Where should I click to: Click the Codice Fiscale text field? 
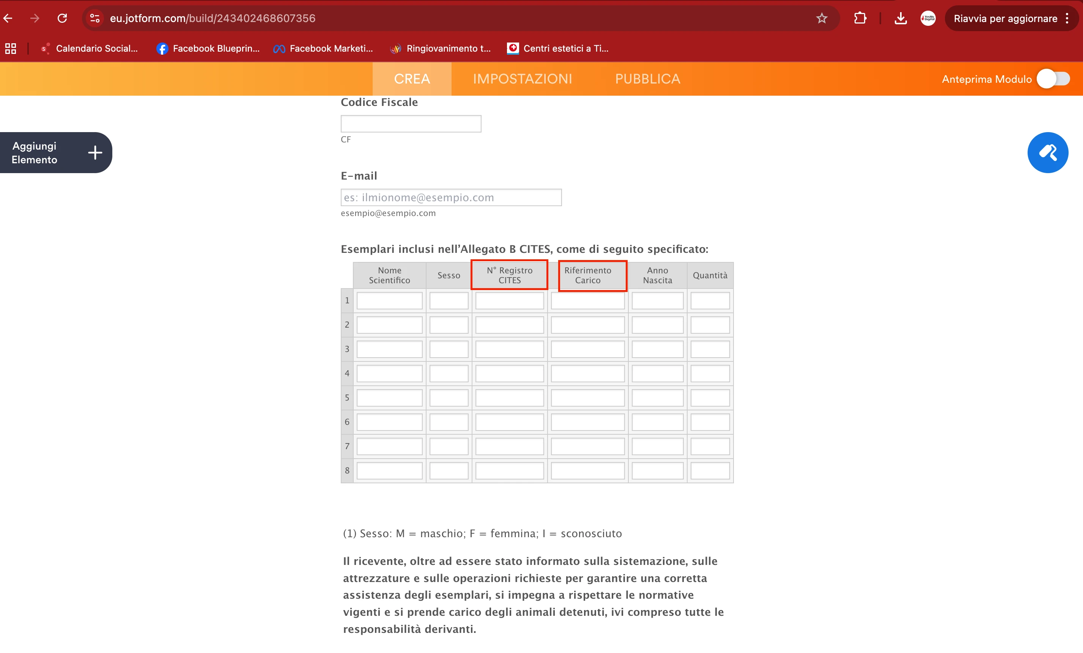tap(411, 123)
